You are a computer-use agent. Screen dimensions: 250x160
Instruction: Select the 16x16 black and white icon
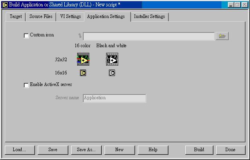pos(112,73)
